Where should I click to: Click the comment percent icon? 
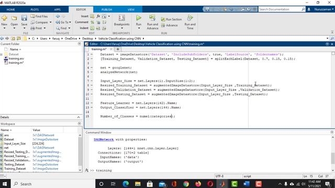(92, 22)
